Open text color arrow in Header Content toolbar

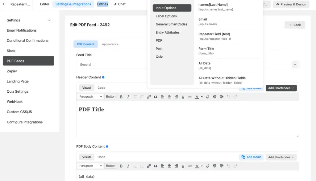point(202,97)
